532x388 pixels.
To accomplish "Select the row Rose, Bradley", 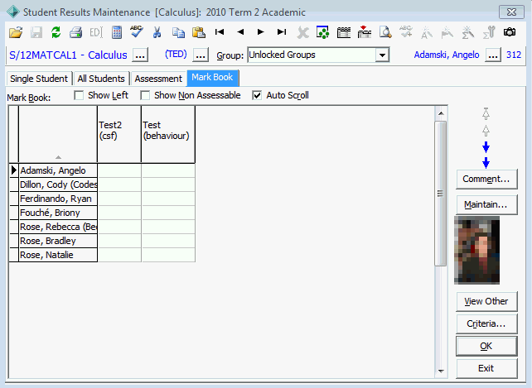I will point(58,241).
